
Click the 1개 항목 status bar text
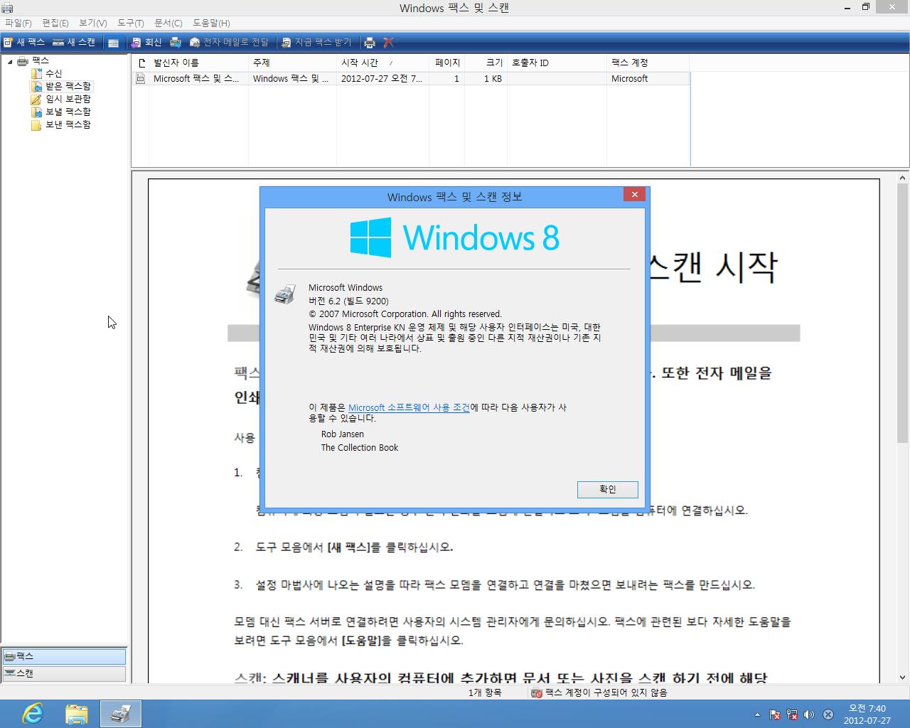click(x=485, y=692)
